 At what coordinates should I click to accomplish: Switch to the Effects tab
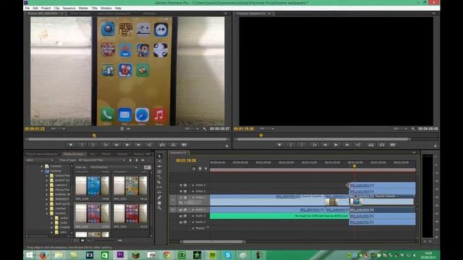[x=106, y=154]
